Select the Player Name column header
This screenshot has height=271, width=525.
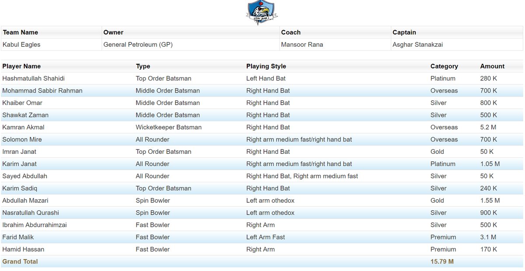(21, 66)
